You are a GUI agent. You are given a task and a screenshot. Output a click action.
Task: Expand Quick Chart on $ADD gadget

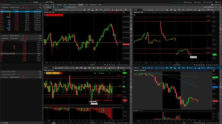pos(1,72)
